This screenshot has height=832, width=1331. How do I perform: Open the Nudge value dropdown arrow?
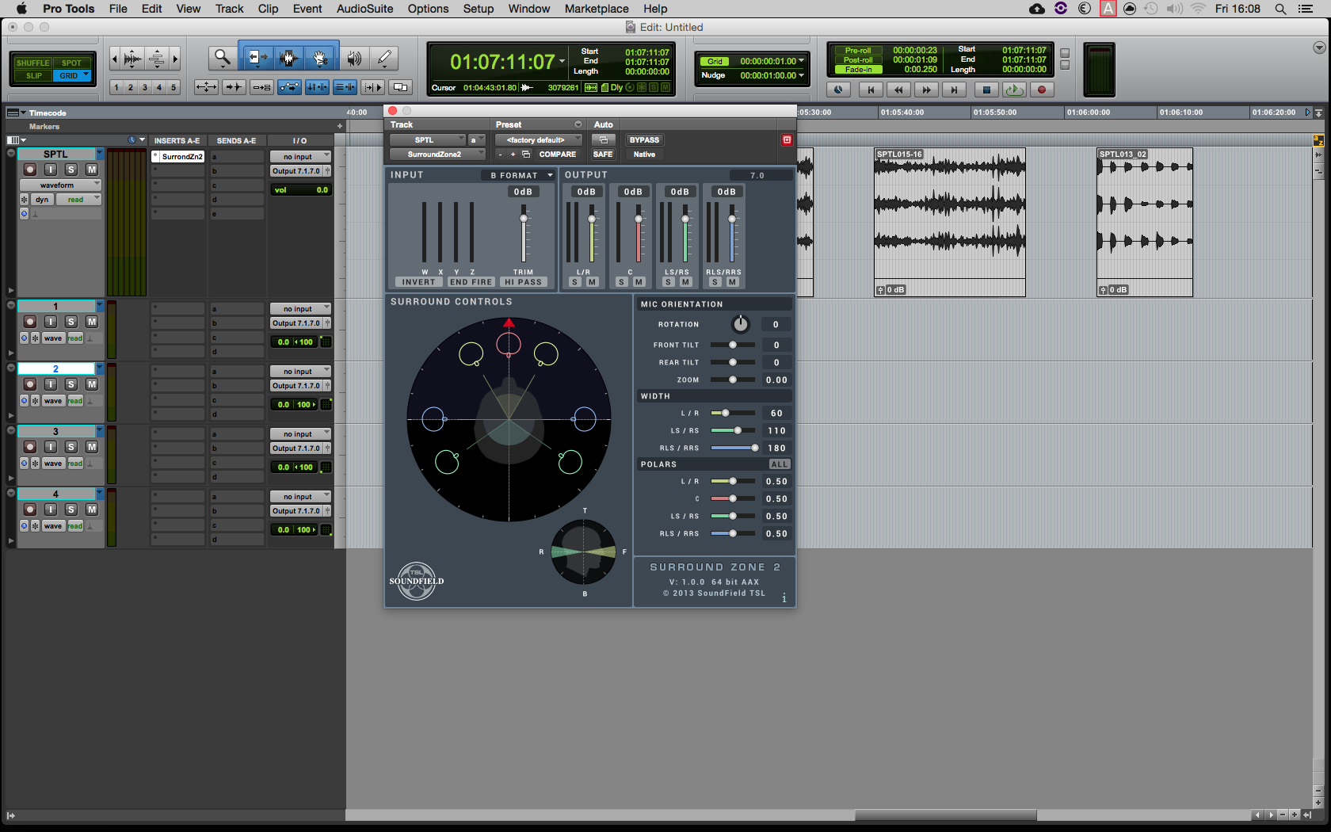[x=802, y=75]
